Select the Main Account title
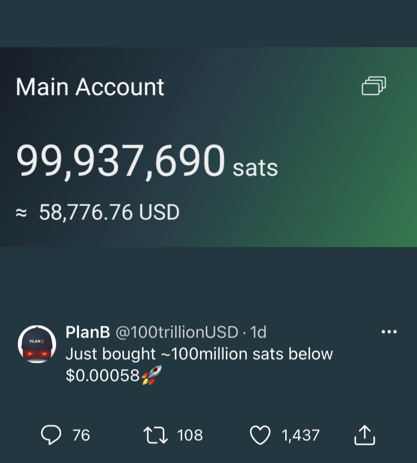 click(90, 87)
